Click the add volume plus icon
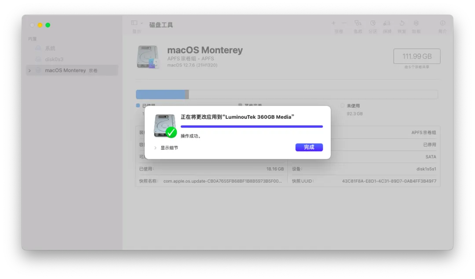Screen dimensions: 475x279 click(333, 23)
